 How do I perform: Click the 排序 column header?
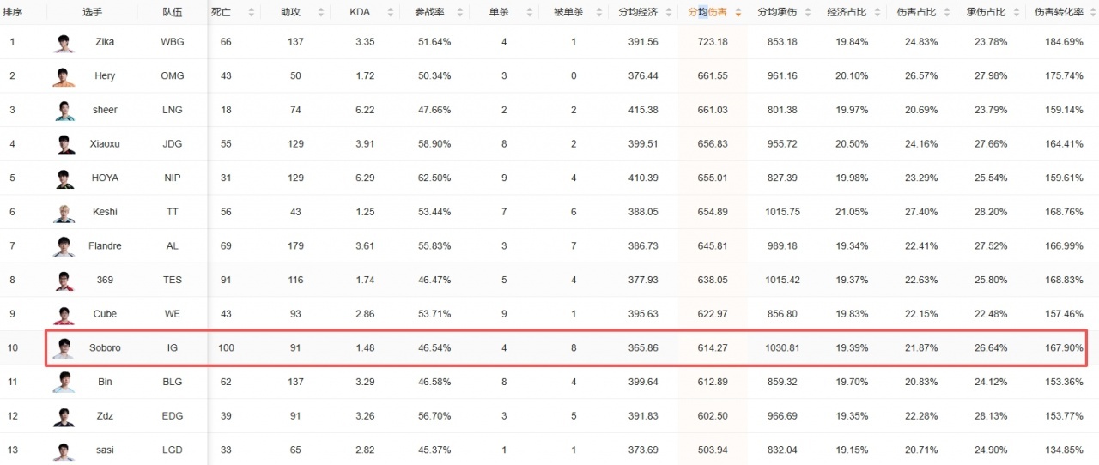pyautogui.click(x=13, y=12)
